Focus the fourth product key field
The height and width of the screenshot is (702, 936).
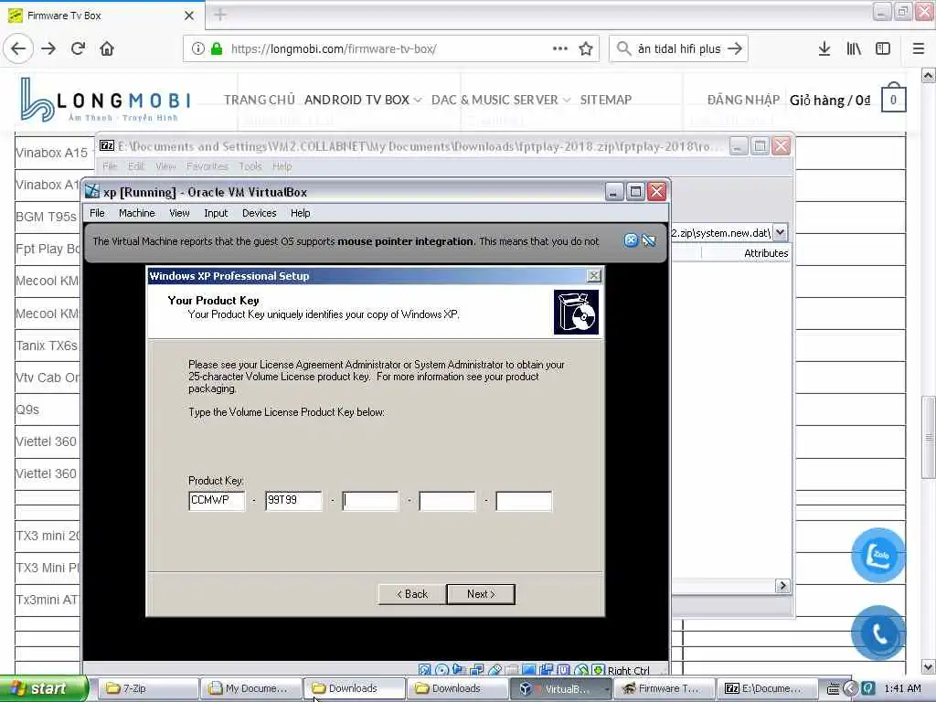447,501
